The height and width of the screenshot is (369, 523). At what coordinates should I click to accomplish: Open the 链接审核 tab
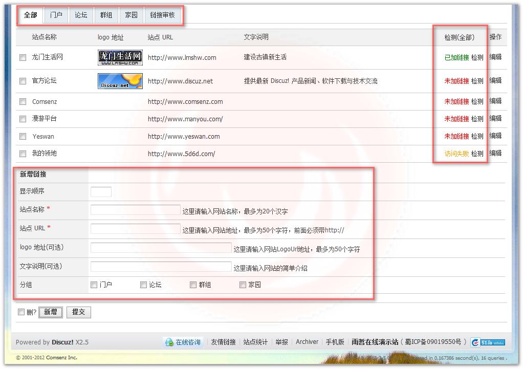[162, 15]
